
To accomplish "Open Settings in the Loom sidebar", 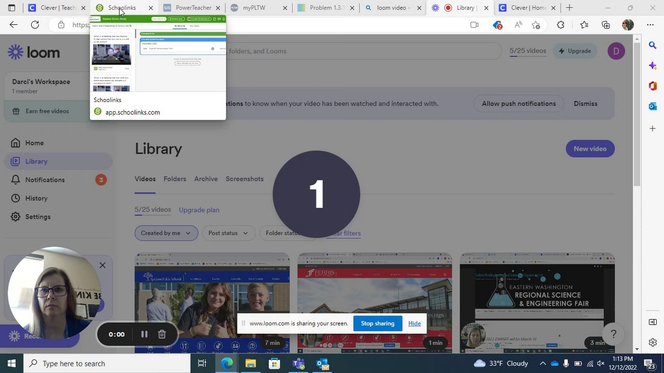I will point(38,217).
